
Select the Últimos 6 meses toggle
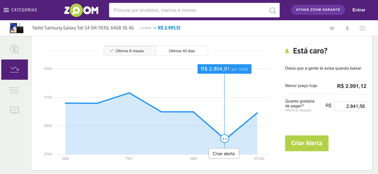coord(130,51)
